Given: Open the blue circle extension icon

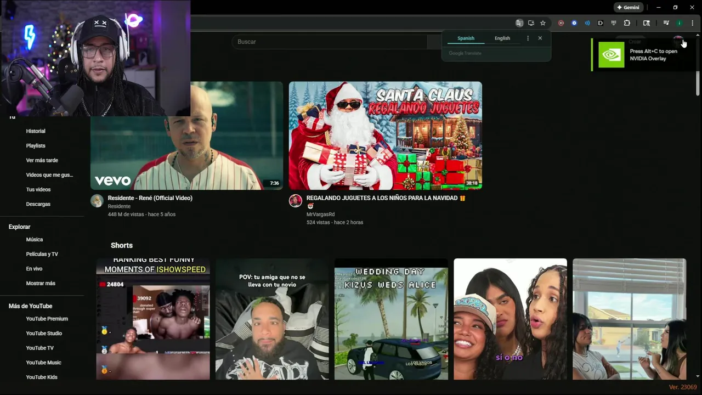Looking at the screenshot, I should (x=574, y=23).
